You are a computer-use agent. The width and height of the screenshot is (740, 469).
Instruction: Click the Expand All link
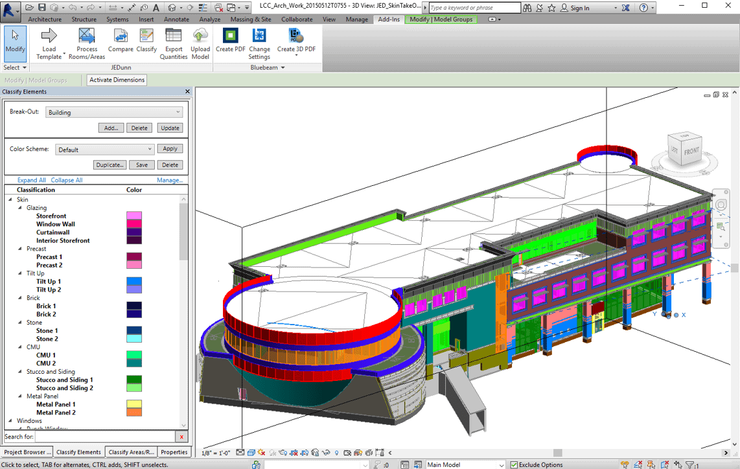(x=31, y=180)
